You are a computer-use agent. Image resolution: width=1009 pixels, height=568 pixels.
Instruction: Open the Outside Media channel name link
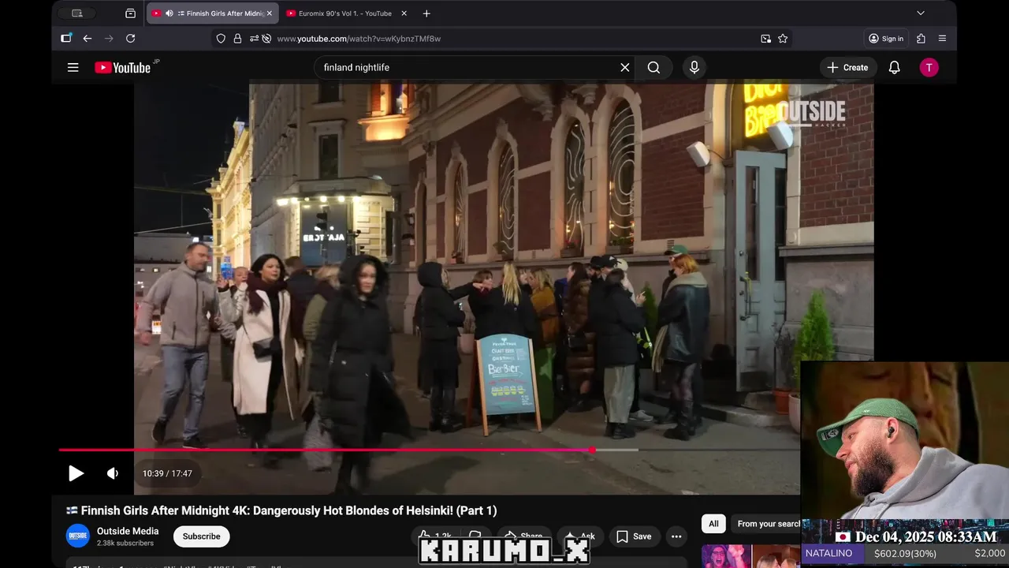pos(128,531)
